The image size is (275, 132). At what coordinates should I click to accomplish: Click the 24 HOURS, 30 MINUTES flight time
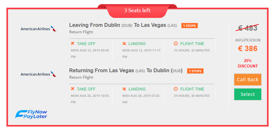click(192, 96)
